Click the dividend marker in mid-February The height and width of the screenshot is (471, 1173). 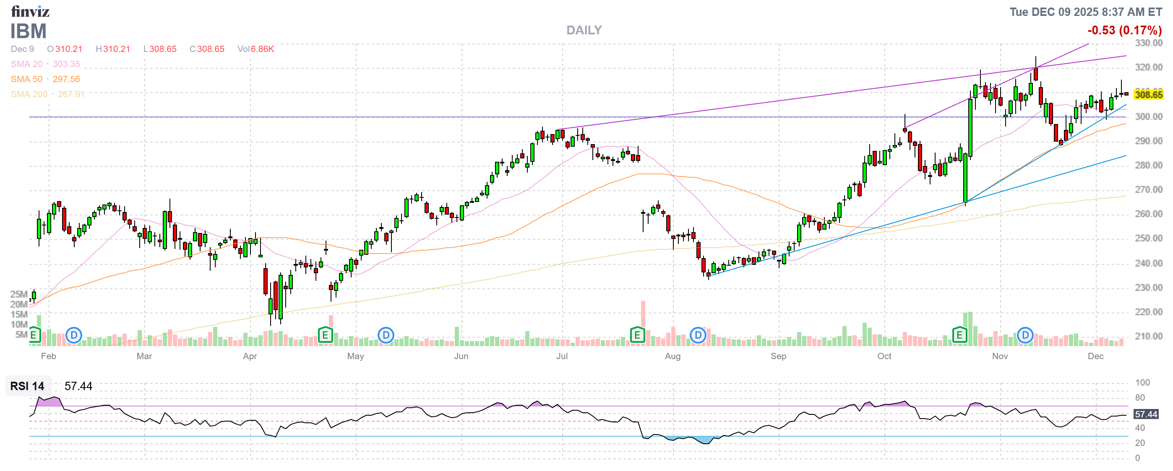click(74, 336)
